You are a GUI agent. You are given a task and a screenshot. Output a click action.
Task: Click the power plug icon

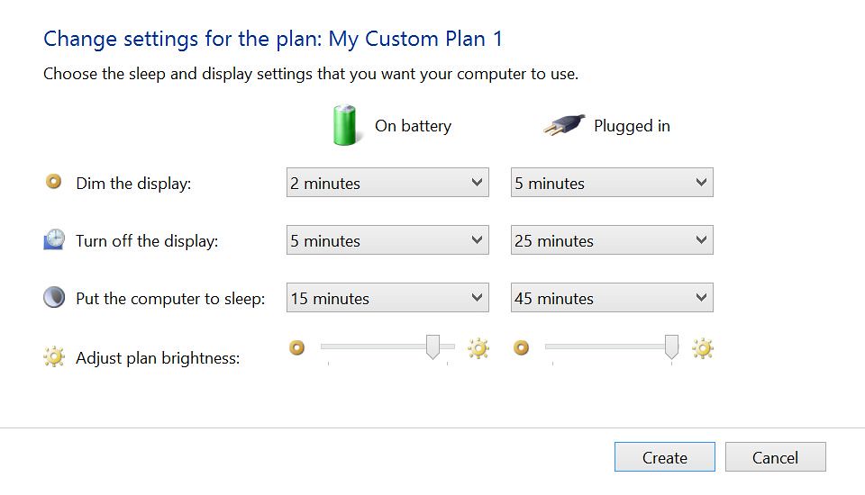563,126
